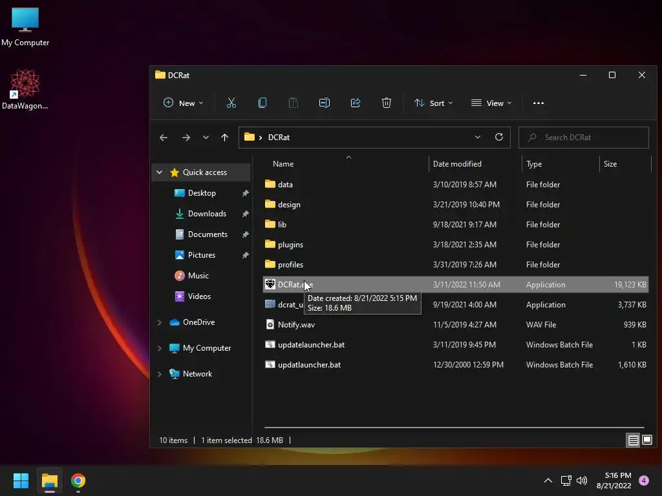Screen dimensions: 662x496
Task: Go forward with the right arrow
Action: pyautogui.click(x=186, y=138)
